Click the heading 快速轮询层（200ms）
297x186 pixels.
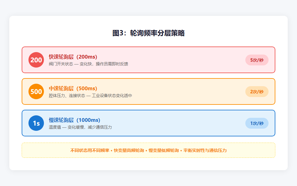tap(73, 57)
